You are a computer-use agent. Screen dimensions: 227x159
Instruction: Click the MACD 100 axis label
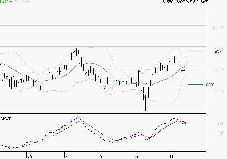click(x=221, y=124)
